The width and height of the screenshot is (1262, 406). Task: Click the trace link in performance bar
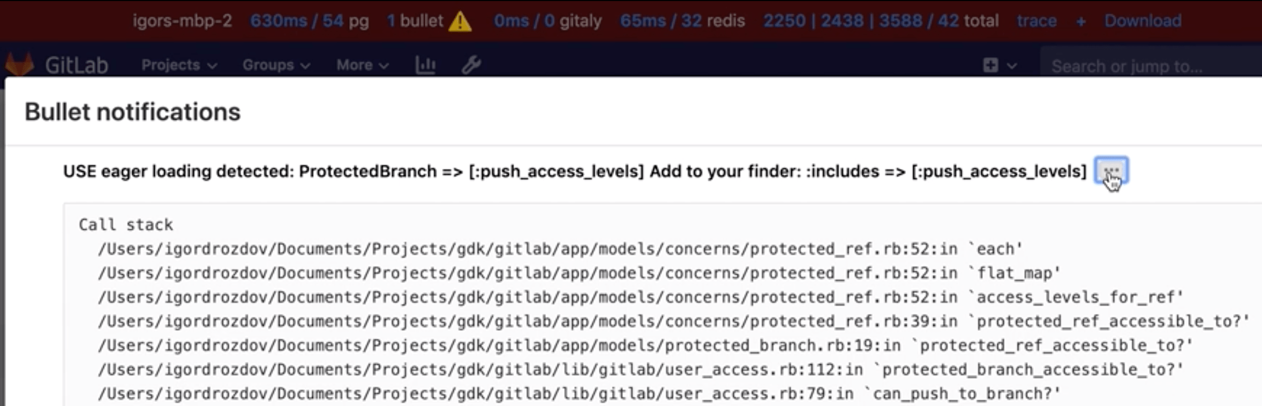coord(1036,21)
